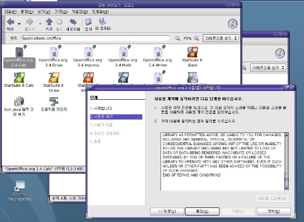Viewport: 304px width, 222px height.
Task: Click the Up arrow toolbar icon
Action: point(49,22)
